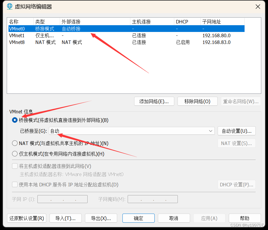268x230 pixels.
Task: Close the 虚拟网络编辑器 dialog
Action: tap(258, 7)
